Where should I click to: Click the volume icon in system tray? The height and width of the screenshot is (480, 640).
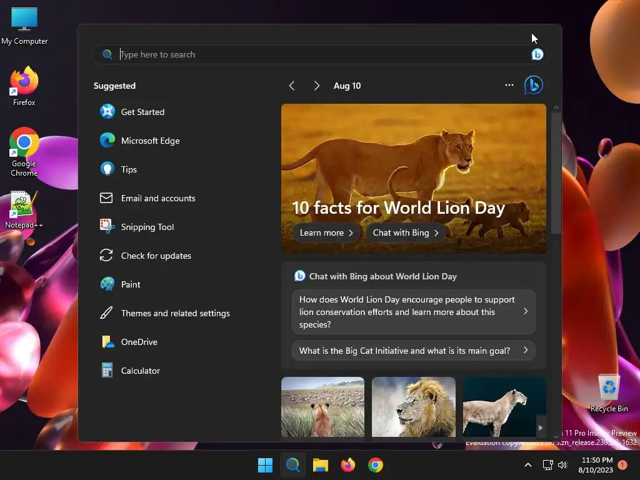point(562,465)
